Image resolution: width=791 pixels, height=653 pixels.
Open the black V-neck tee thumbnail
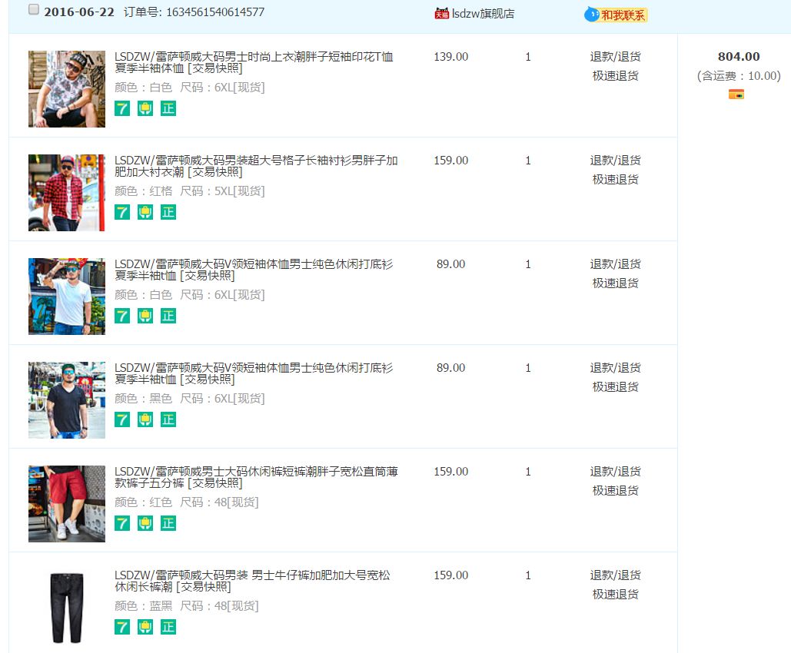tap(67, 400)
